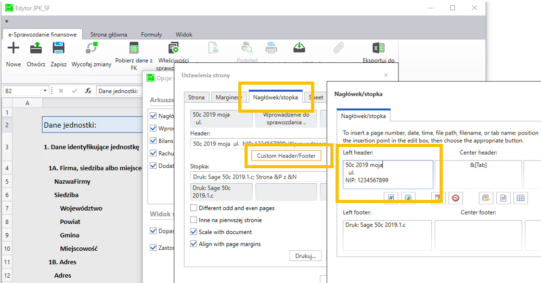Toggle the Wpro... checkbox in Opcje window
541x283 pixels.
pyautogui.click(x=153, y=128)
